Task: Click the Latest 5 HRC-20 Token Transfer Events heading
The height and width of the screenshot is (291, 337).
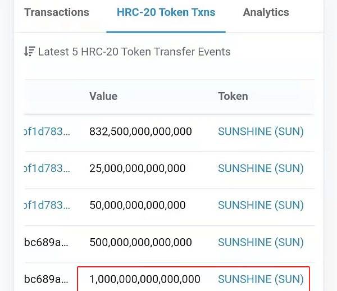Action: click(x=134, y=52)
